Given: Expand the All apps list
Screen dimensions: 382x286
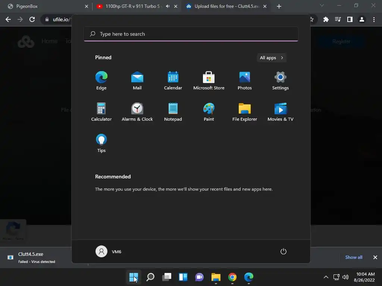Looking at the screenshot, I should pyautogui.click(x=272, y=58).
